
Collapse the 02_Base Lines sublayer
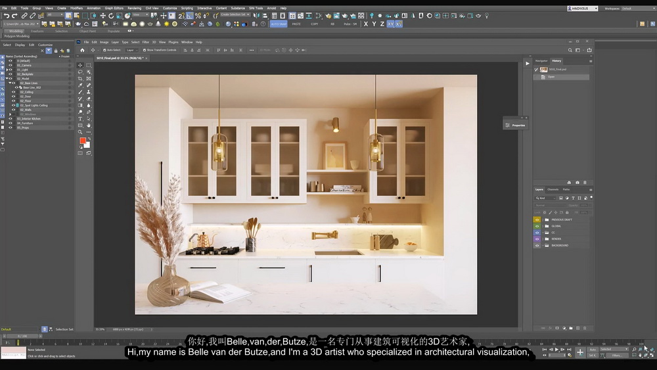[x=10, y=83]
